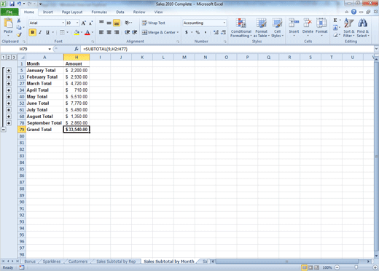The height and width of the screenshot is (271, 379).
Task: Toggle Wrap Text option
Action: pos(154,23)
